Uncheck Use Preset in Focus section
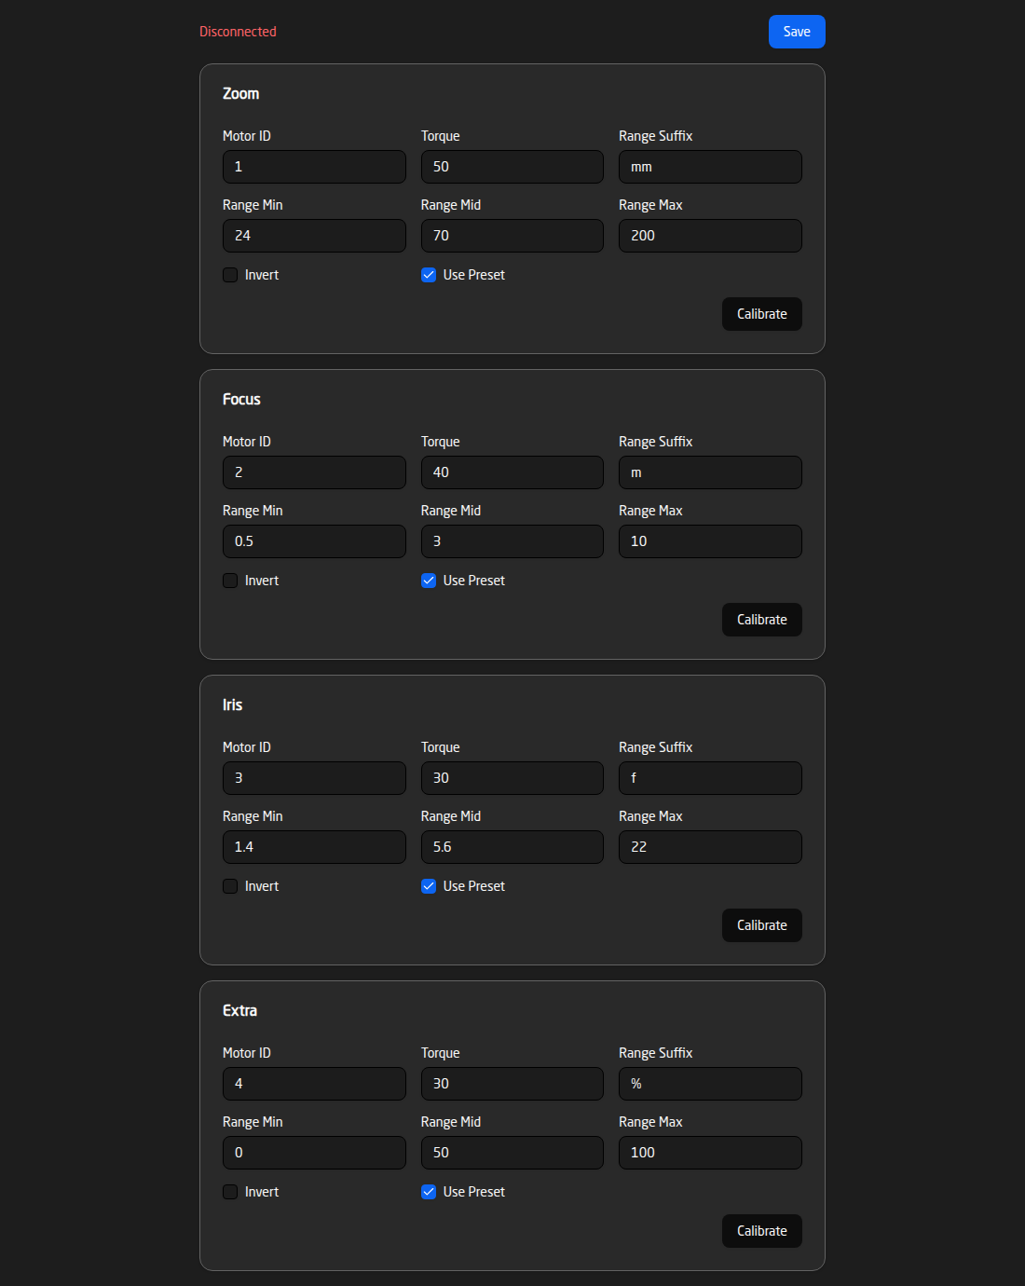1025x1286 pixels. [x=429, y=581]
